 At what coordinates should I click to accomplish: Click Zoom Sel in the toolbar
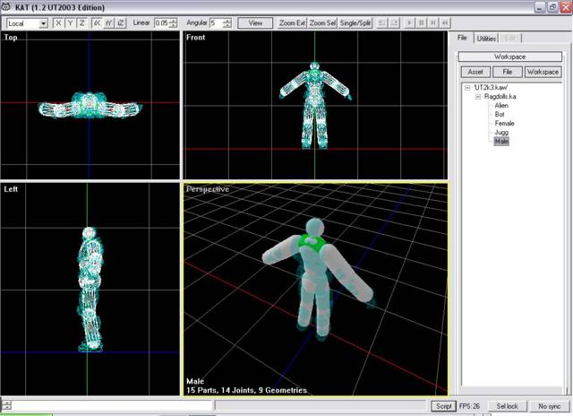point(322,23)
